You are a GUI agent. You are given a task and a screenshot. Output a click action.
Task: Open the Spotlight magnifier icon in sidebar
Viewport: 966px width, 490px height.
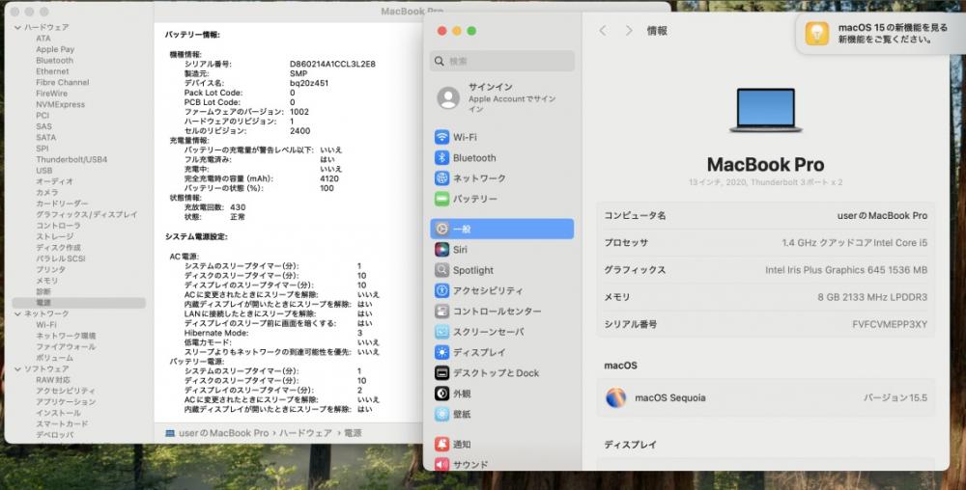click(441, 270)
